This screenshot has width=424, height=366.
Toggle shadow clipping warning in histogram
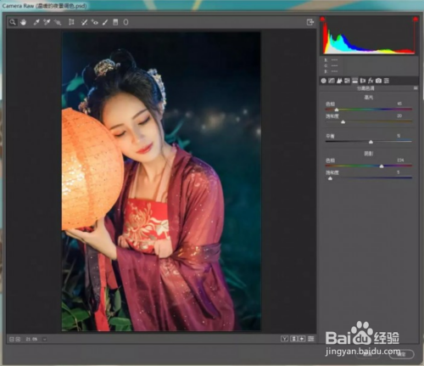(x=322, y=19)
